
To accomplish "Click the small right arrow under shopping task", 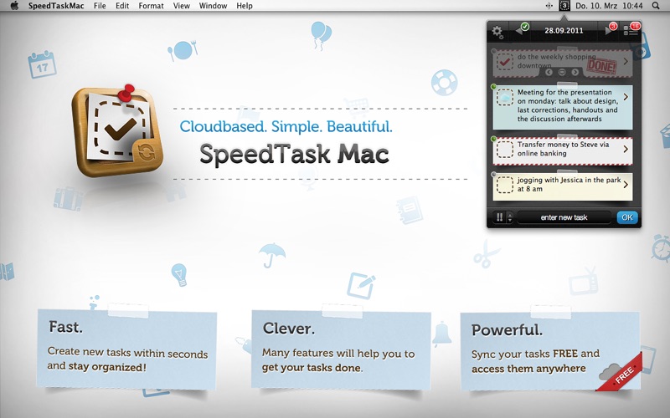I will pos(575,73).
